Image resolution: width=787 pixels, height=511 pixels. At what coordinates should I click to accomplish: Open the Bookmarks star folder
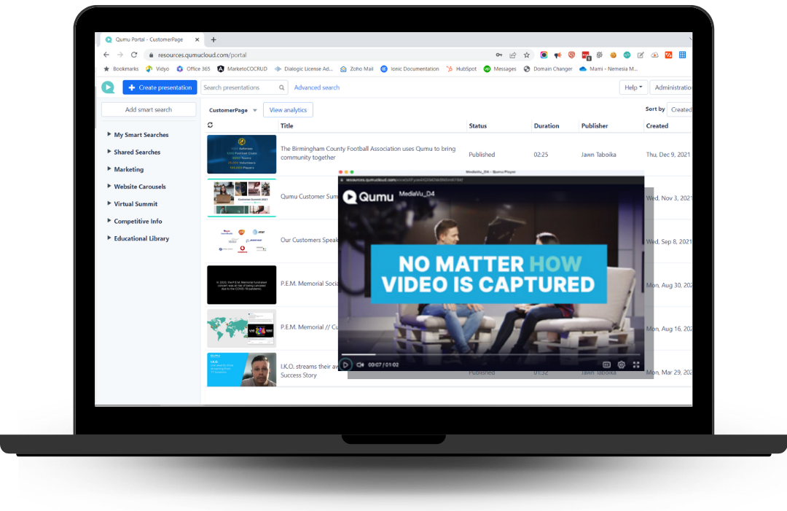click(x=121, y=69)
